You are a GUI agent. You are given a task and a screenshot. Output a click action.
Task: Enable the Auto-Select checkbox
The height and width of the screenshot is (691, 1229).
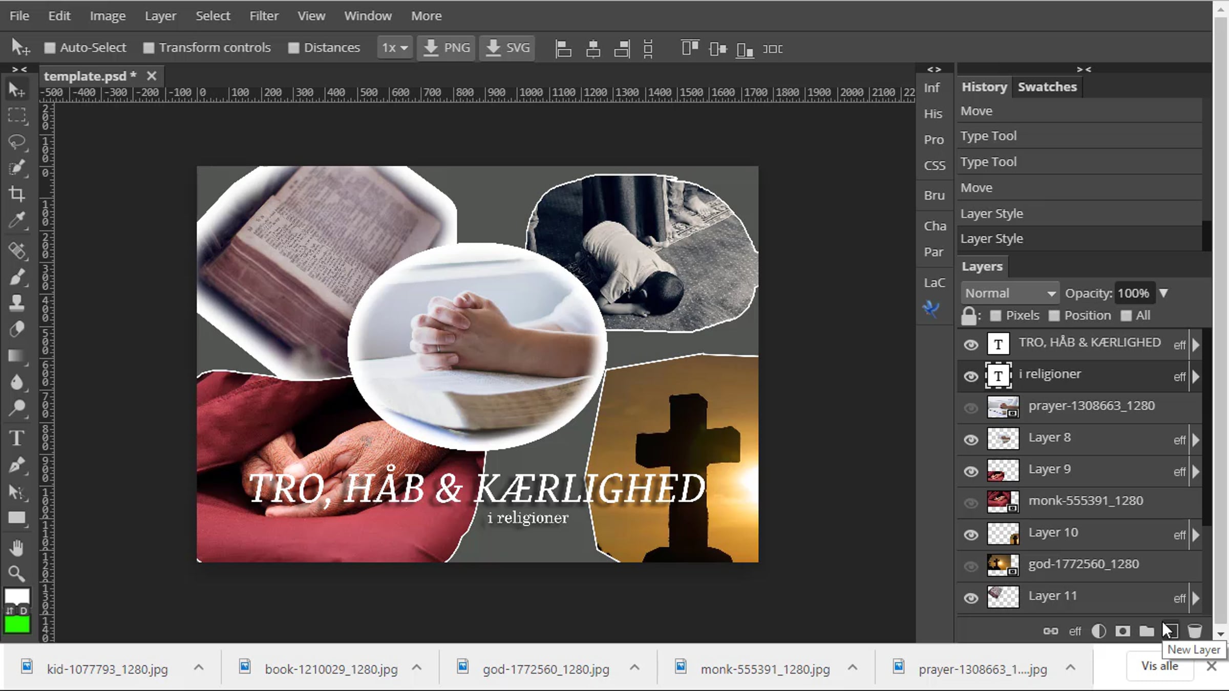50,48
